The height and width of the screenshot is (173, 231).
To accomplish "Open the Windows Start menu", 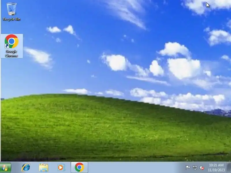I will point(5,168).
